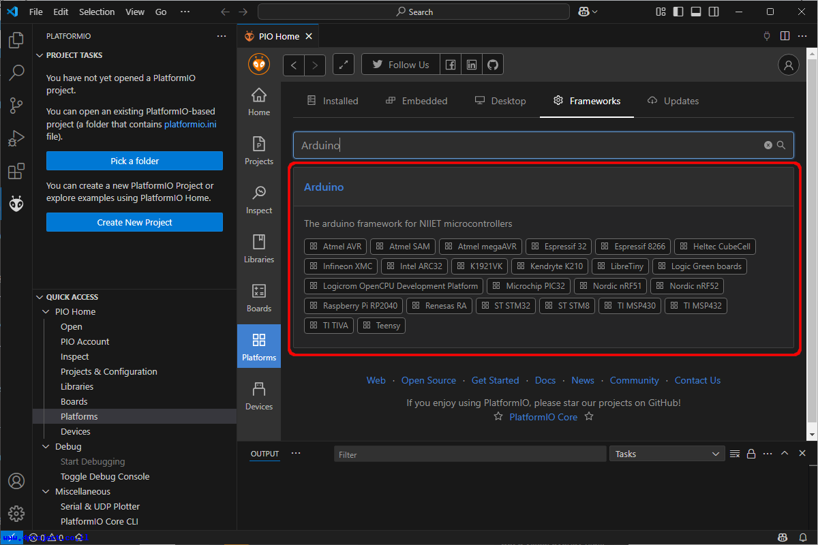818x545 pixels.
Task: Toggle the primary side bar layout button
Action: 678,12
